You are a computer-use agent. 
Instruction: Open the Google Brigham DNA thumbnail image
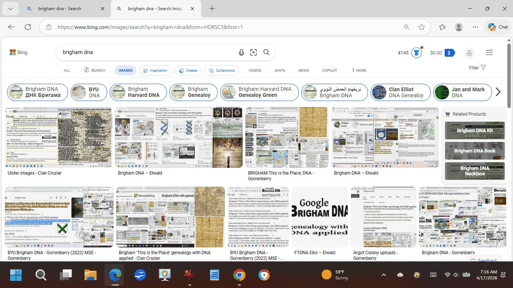[320, 217]
